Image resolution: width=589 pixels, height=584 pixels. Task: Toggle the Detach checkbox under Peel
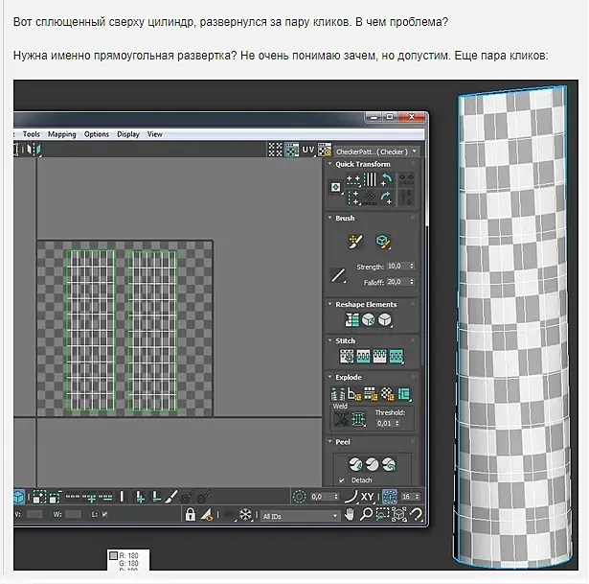[342, 480]
